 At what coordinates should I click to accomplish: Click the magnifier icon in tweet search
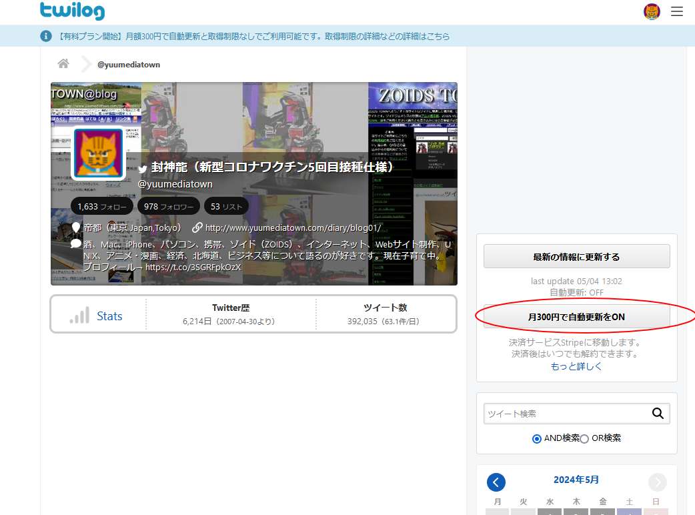(658, 413)
